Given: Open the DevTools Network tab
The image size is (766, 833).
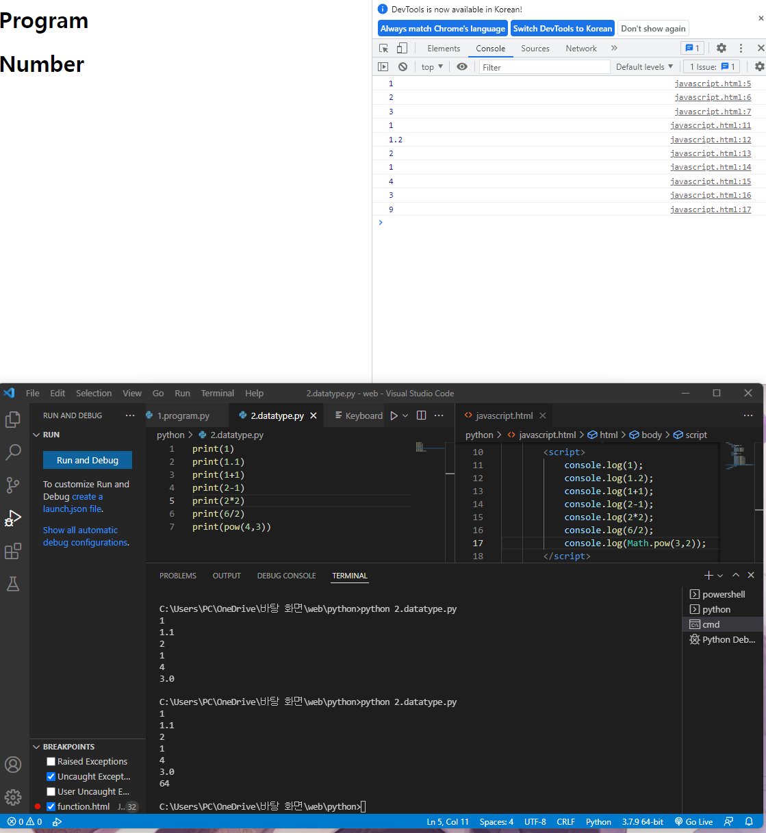Looking at the screenshot, I should [x=581, y=48].
